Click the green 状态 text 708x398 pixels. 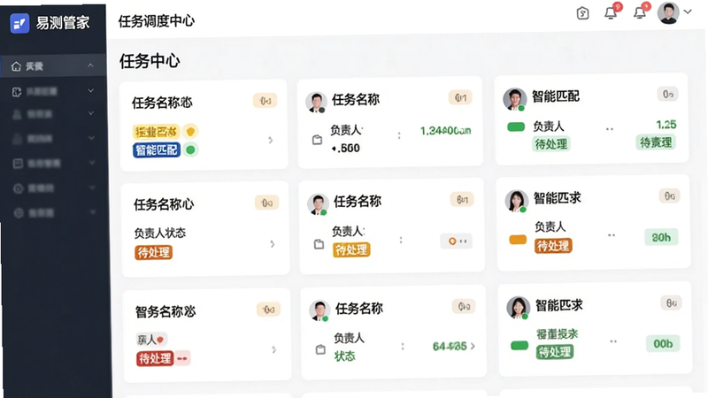[344, 356]
